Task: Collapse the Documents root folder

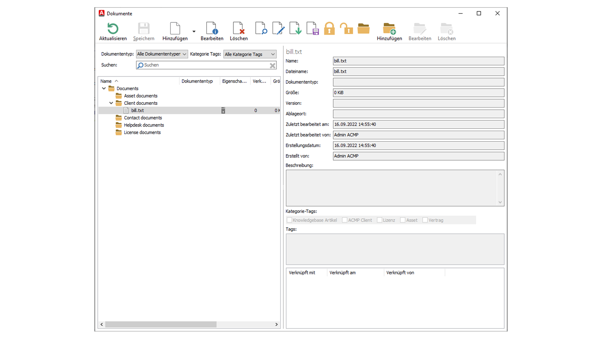Action: tap(104, 89)
